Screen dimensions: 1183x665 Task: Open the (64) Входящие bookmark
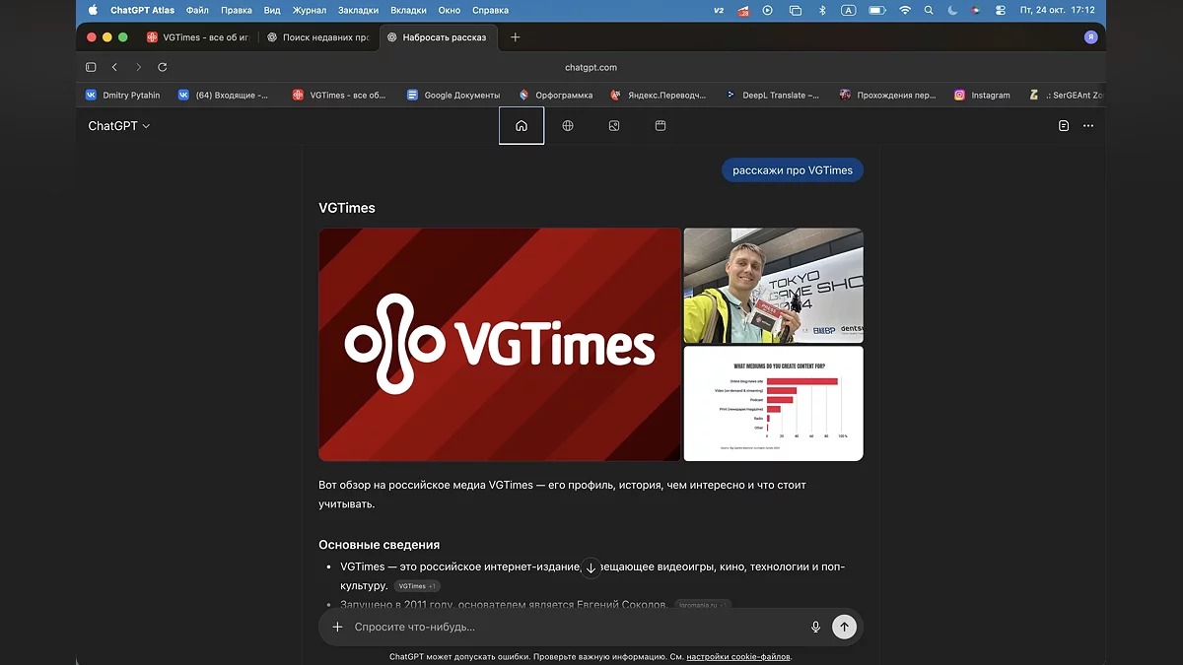(223, 95)
